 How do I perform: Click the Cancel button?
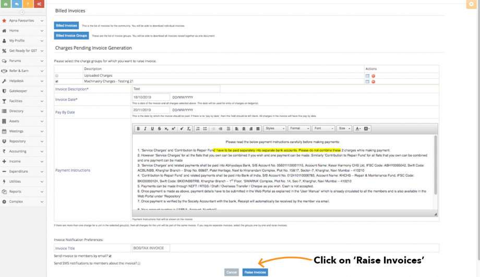point(232,272)
